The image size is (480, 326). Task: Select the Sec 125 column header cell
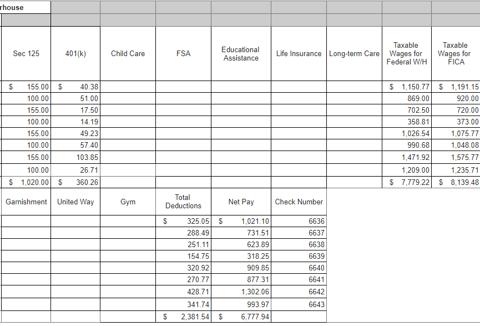(25, 53)
